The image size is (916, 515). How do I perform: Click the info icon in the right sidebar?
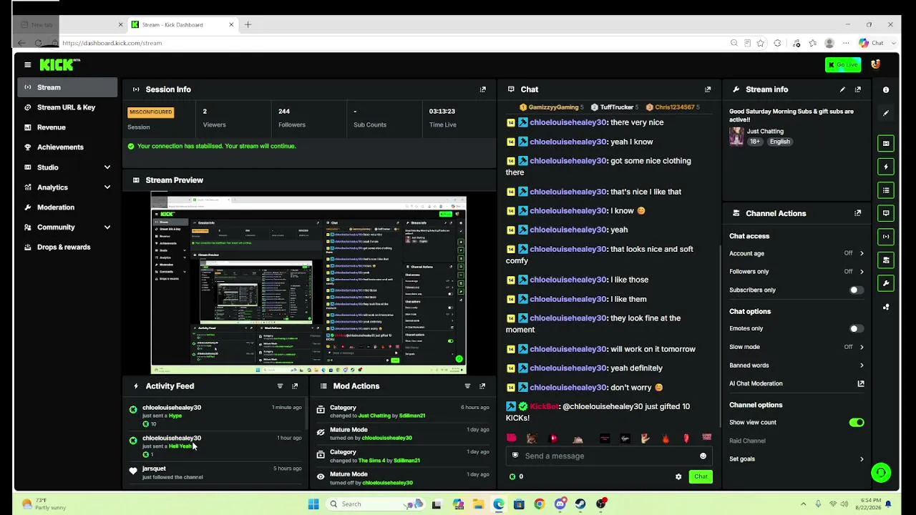886,90
